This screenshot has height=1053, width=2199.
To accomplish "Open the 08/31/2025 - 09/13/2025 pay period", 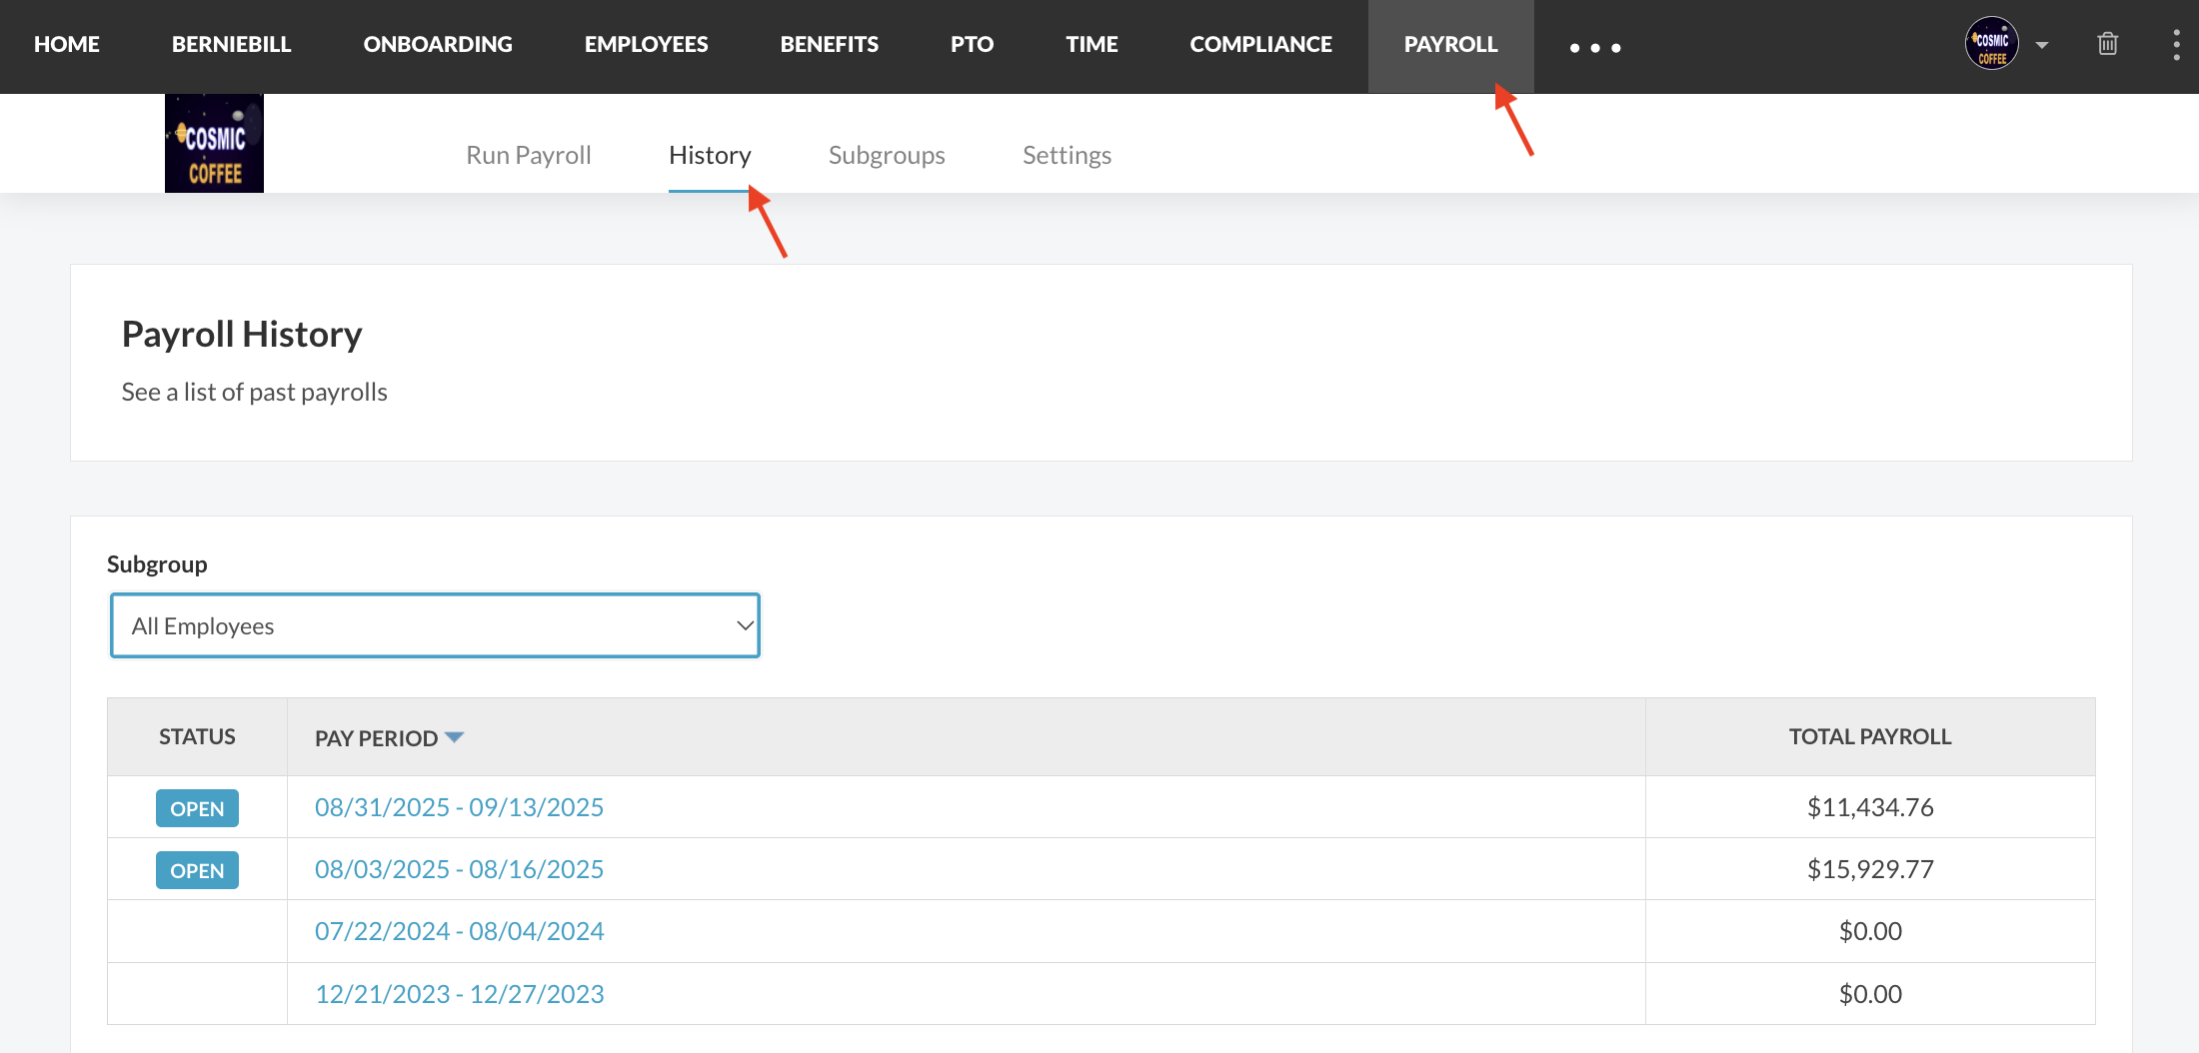I will pos(459,807).
